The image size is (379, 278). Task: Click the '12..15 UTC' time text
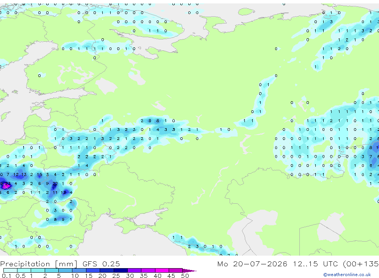coord(315,264)
